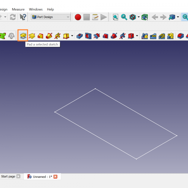Click the Mirrored pattern icon
Screen dimensions: 188x188
point(145,36)
